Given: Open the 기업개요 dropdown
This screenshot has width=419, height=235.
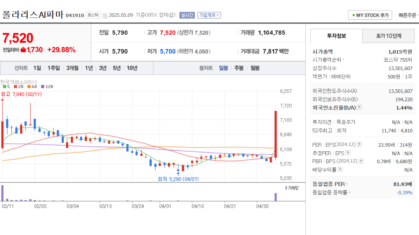Looking at the screenshot, I should (x=209, y=15).
